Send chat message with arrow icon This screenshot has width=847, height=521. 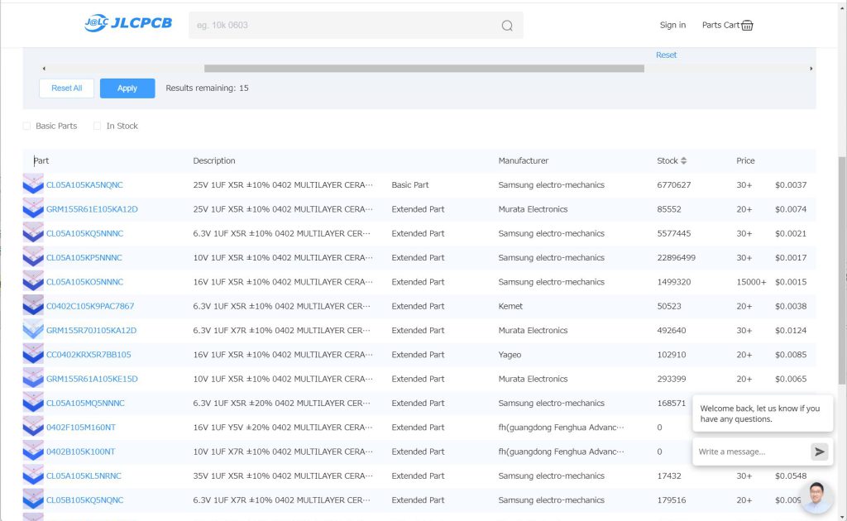tap(819, 452)
